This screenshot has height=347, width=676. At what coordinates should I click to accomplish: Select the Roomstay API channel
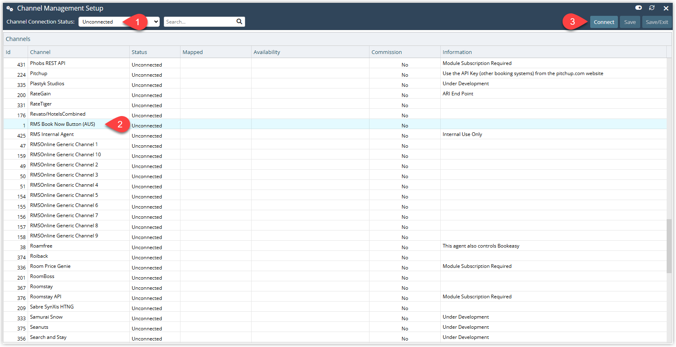(46, 297)
